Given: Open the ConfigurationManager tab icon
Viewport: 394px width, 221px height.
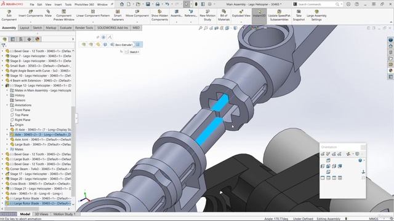Looking at the screenshot, I should 21,39.
